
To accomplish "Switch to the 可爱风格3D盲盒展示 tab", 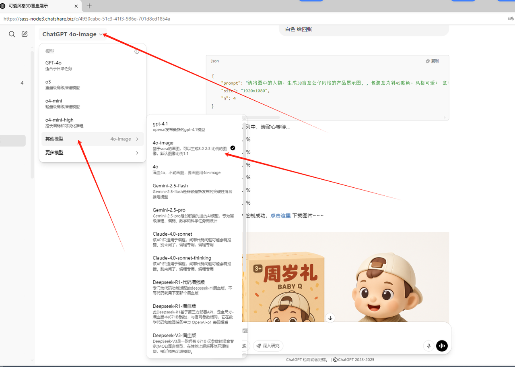I will point(38,6).
